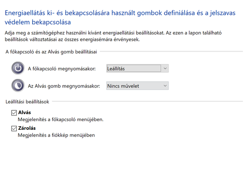Open the Leállítás power button dropdown
This screenshot has width=245, height=196.
point(137,68)
